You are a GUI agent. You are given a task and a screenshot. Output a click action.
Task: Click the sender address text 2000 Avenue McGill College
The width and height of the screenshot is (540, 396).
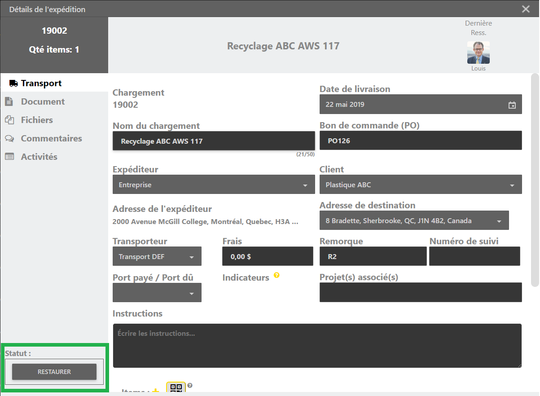(x=206, y=222)
